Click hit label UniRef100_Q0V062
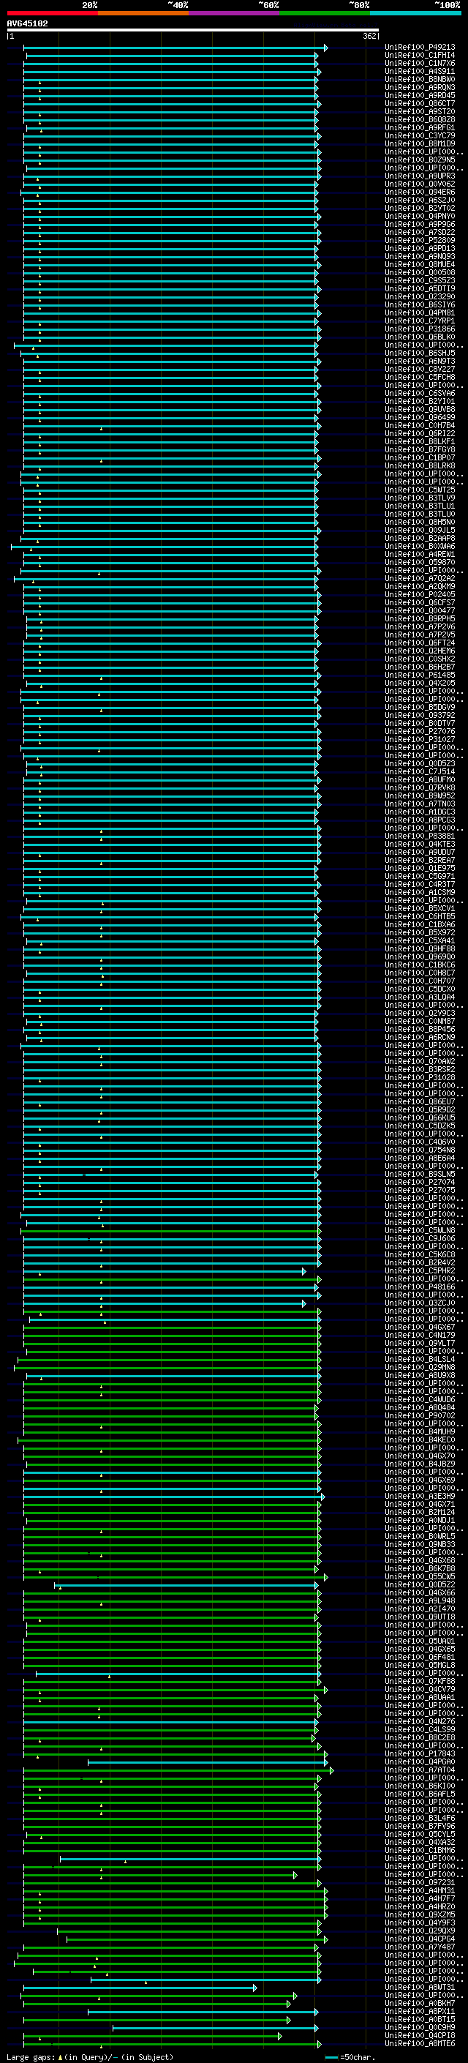The width and height of the screenshot is (468, 2063). (420, 184)
